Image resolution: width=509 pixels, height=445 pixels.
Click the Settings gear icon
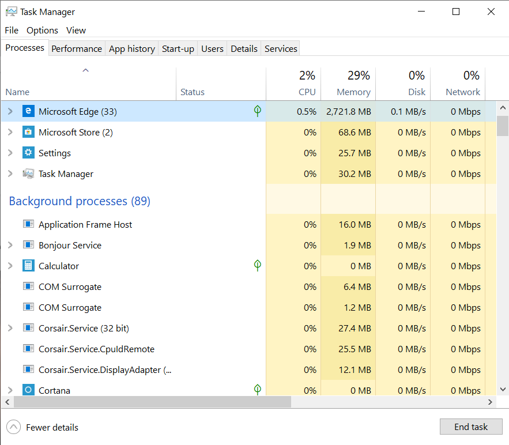(x=28, y=153)
